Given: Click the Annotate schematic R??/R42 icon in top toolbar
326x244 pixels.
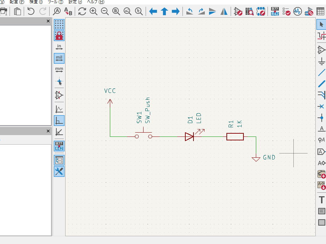Looking at the screenshot, I should 275,11.
